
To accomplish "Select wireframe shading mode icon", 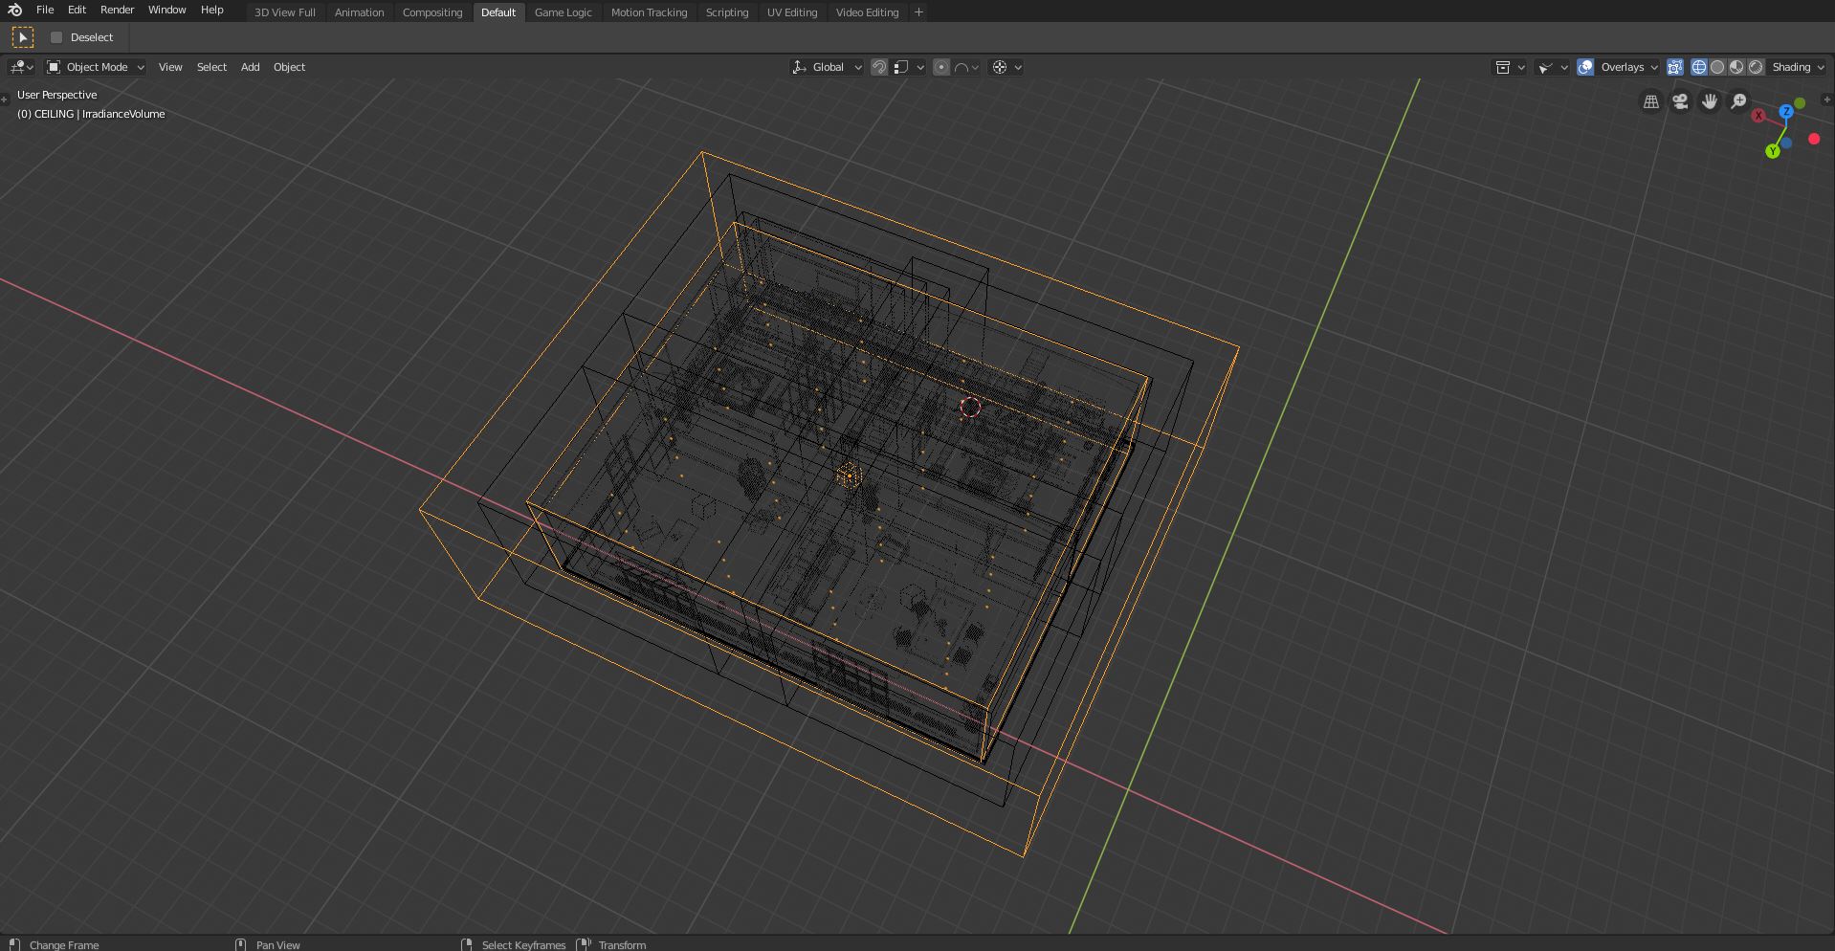I will (x=1699, y=67).
